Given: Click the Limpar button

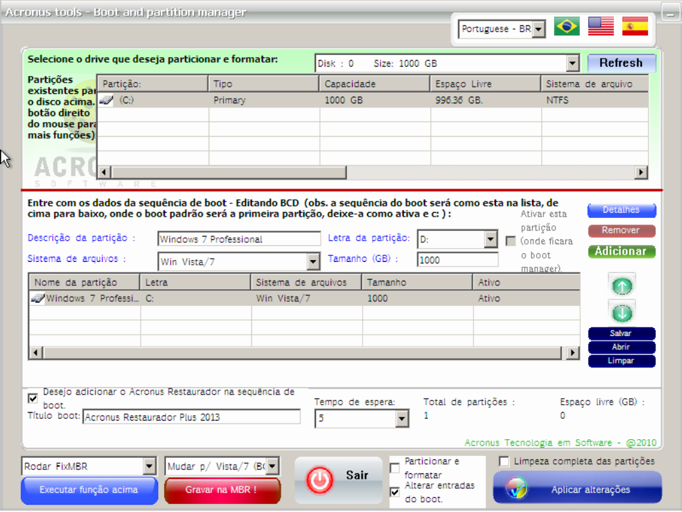Looking at the screenshot, I should pyautogui.click(x=621, y=361).
